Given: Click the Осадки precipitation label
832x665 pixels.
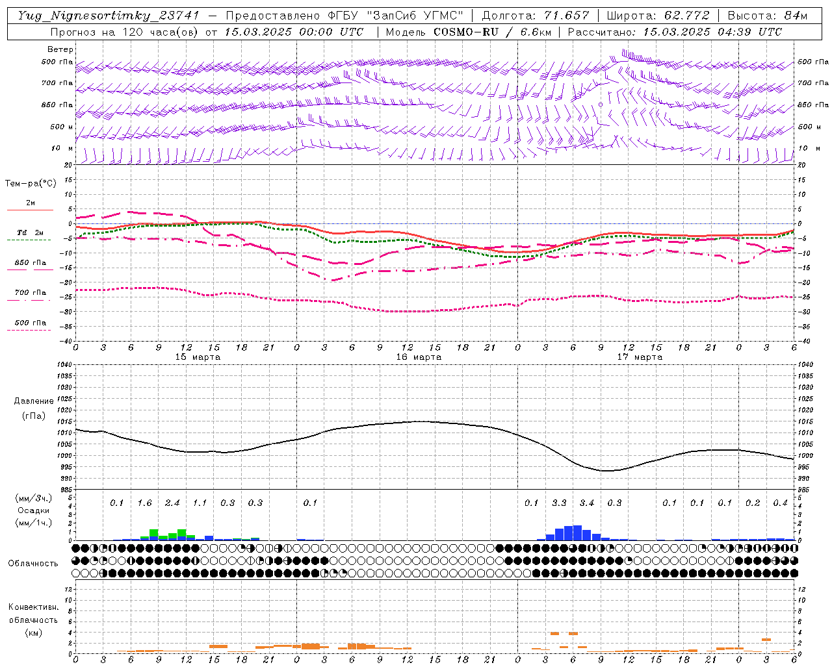Looking at the screenshot, I should pos(34,511).
